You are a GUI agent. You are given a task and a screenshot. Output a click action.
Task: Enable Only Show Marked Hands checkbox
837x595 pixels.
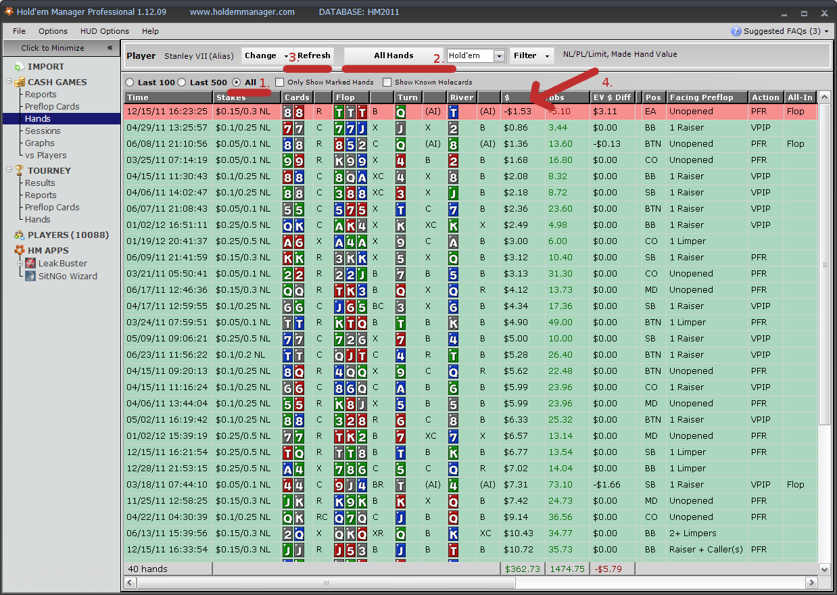(x=279, y=82)
